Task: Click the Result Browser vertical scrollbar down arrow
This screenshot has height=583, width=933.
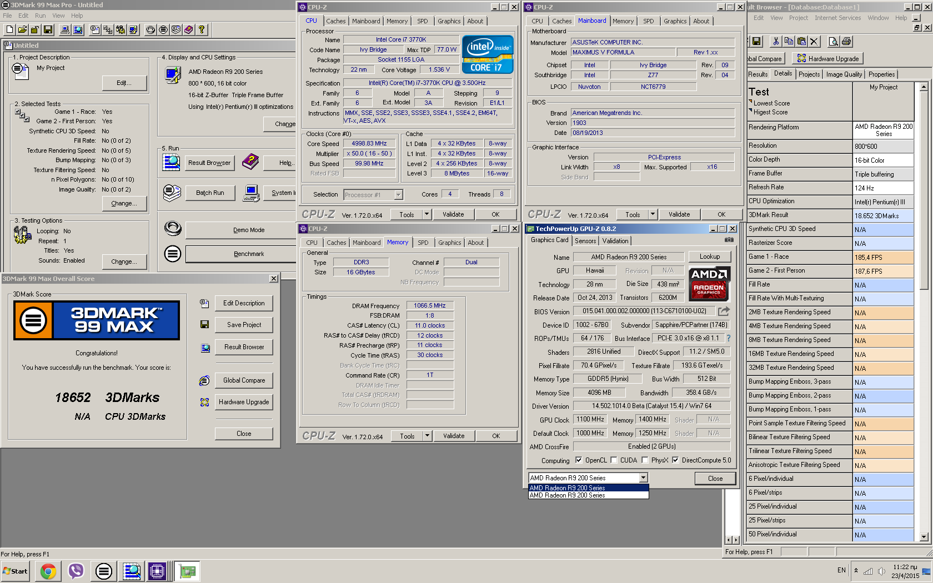Action: [924, 537]
